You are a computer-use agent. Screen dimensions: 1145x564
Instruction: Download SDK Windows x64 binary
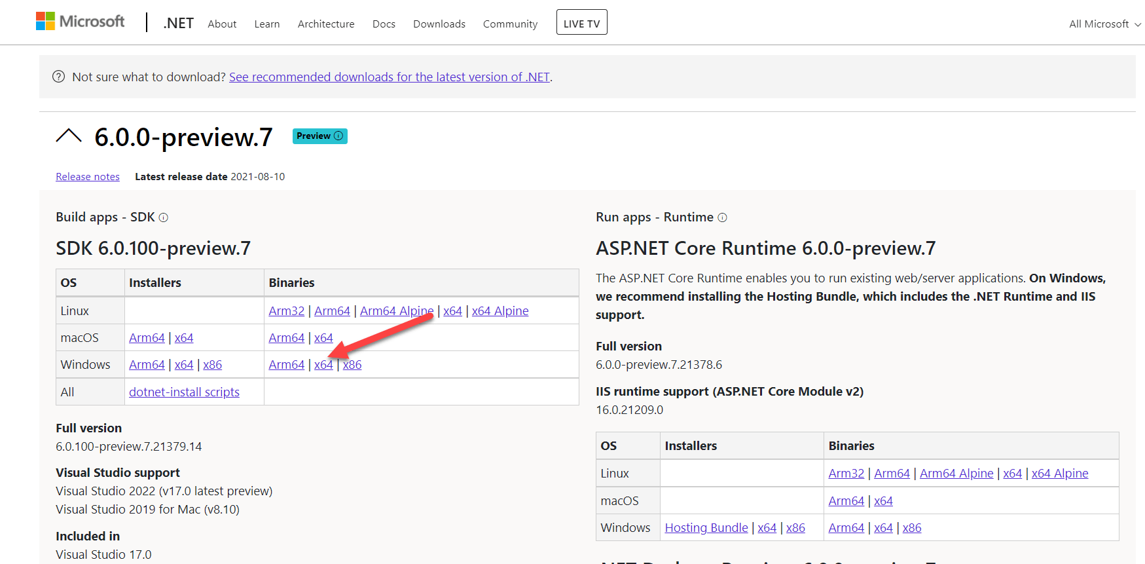point(323,365)
